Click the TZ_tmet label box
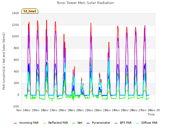Viewport: 171px width, 128px height. pyautogui.click(x=30, y=11)
